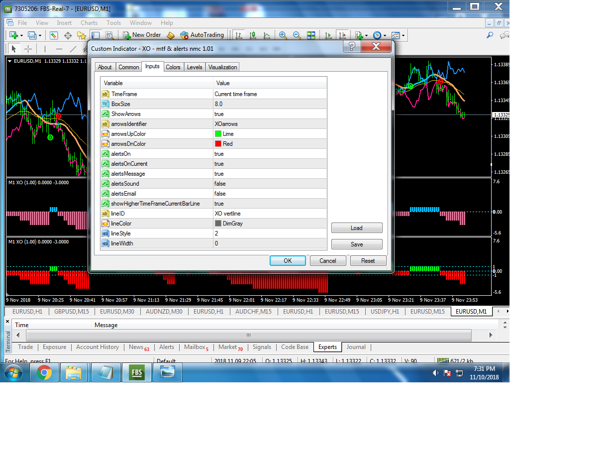Open the View menu
The image size is (611, 458).
click(42, 23)
